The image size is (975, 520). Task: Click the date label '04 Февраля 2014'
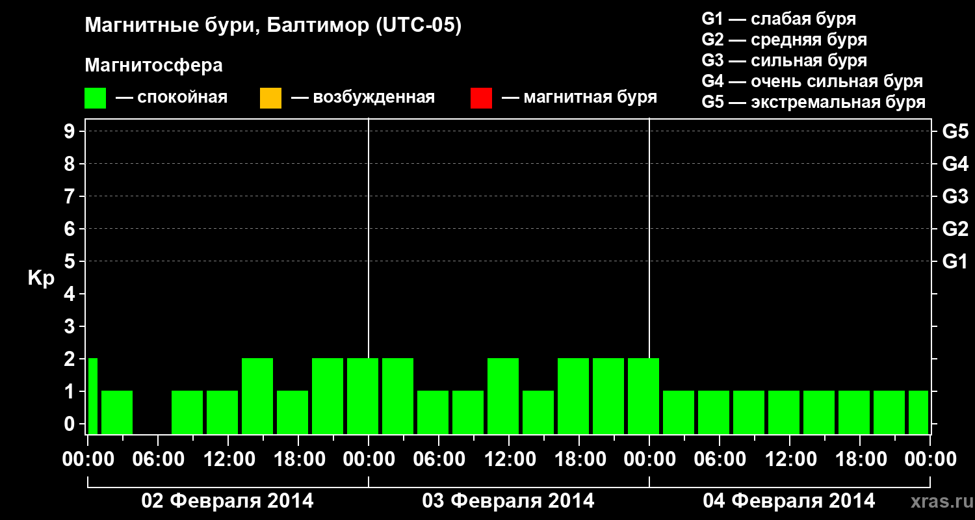tap(789, 501)
